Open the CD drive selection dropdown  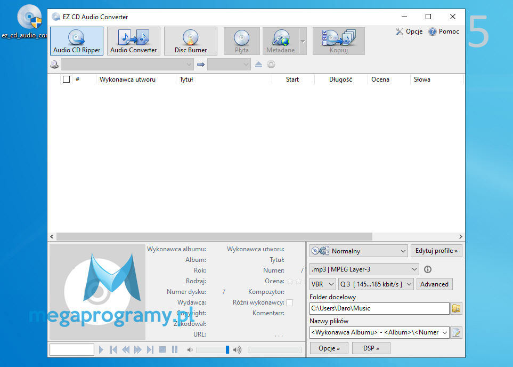pyautogui.click(x=127, y=65)
